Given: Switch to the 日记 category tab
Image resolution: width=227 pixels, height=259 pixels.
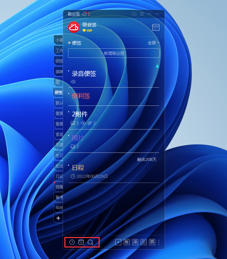Looking at the screenshot, I should (x=58, y=176).
